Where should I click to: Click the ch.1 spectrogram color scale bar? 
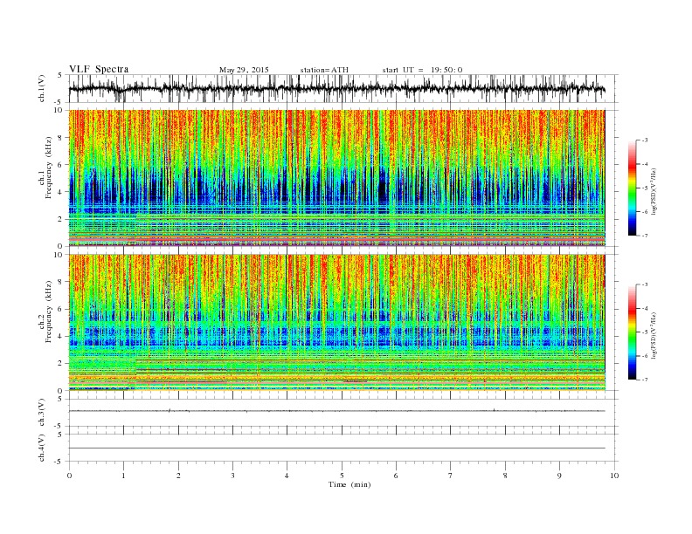(633, 188)
